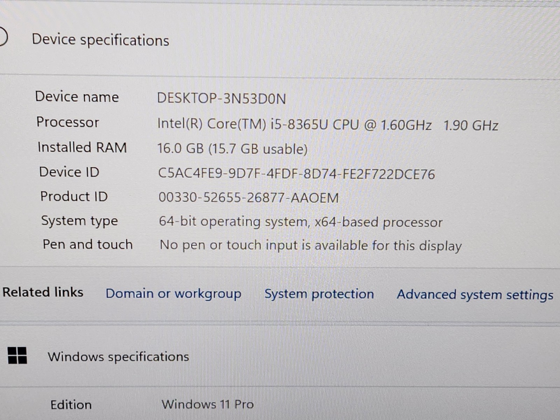The image size is (560, 420).
Task: Select the Windows specifications heading
Action: [x=118, y=357]
